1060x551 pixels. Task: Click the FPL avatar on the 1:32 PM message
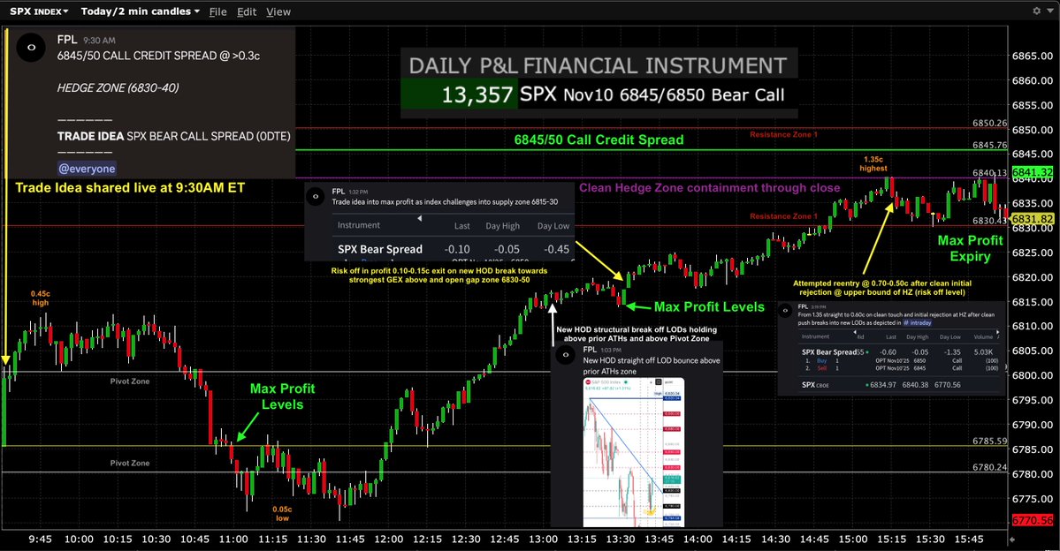(x=316, y=195)
